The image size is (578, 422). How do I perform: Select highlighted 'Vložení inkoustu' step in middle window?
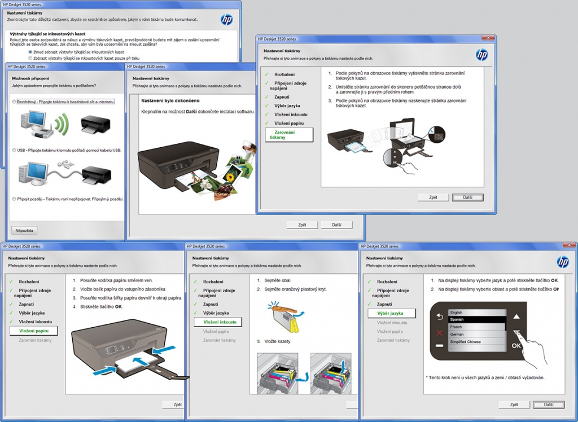218,322
